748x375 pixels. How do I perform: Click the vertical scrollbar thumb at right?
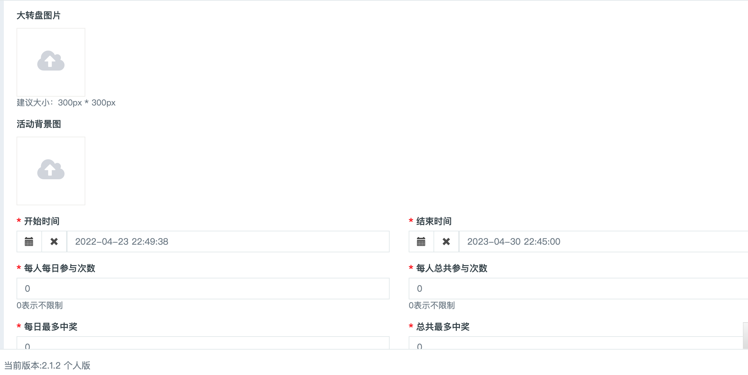pyautogui.click(x=745, y=336)
